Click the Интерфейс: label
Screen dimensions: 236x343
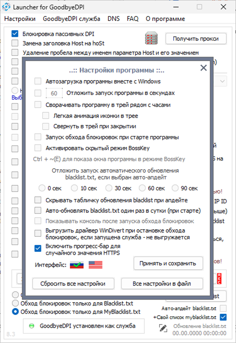(50, 265)
